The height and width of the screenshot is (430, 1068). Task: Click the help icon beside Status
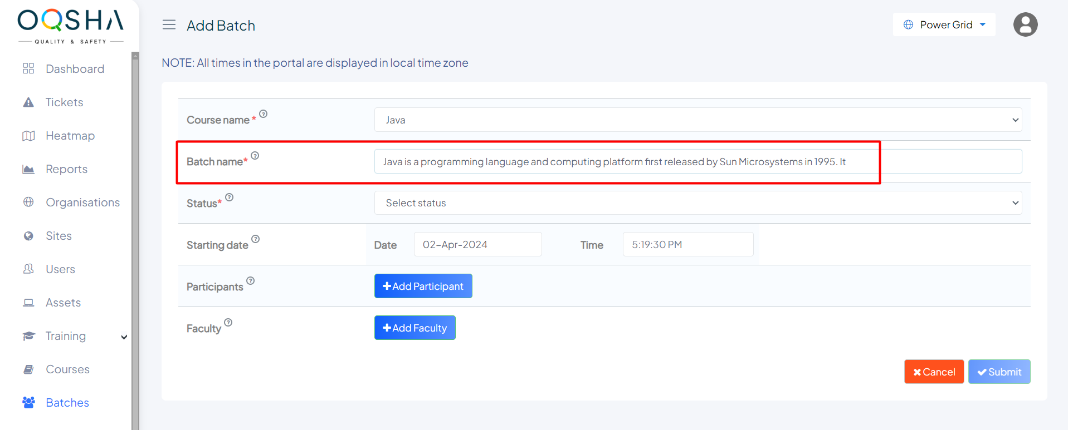(230, 197)
